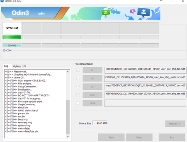Click the Exit button
Viewport: 187px width, 142px height.
(x=172, y=137)
